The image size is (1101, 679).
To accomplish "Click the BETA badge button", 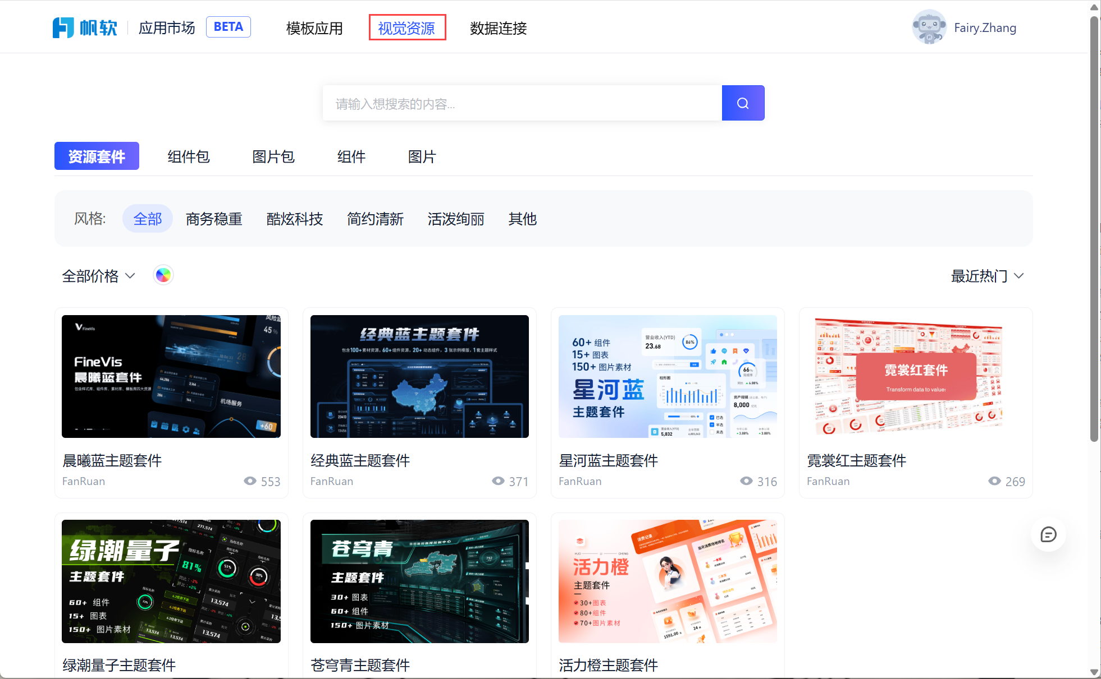I will tap(228, 27).
